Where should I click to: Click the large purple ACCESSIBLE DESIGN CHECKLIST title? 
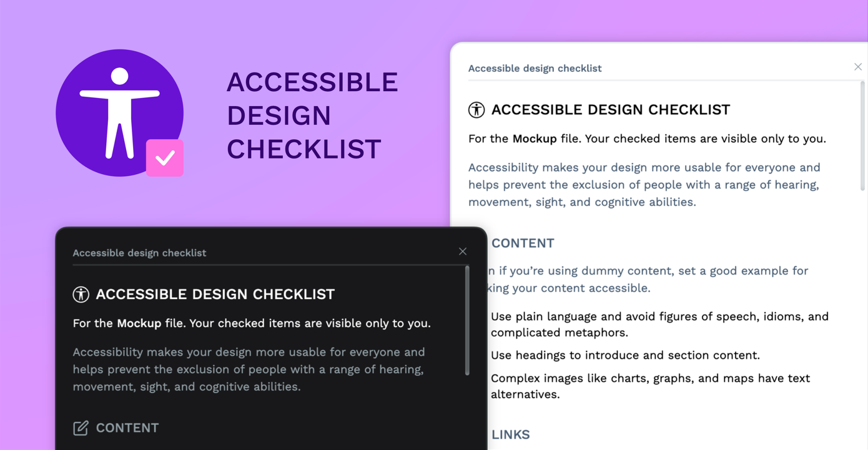312,115
